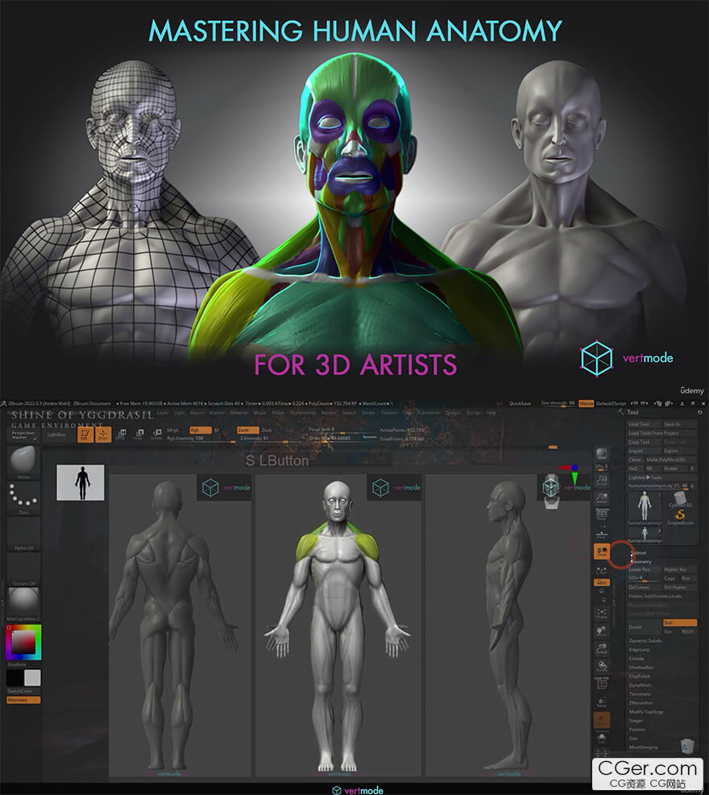The width and height of the screenshot is (709, 795).
Task: Select the Scale transform icon in top shelf
Action: [x=139, y=435]
